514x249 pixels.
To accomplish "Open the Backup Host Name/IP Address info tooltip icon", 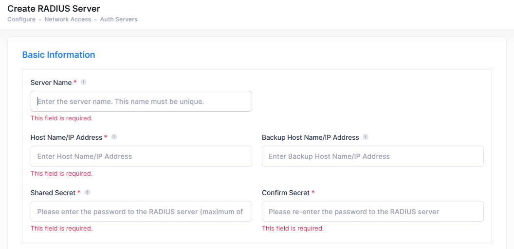I will click(366, 137).
